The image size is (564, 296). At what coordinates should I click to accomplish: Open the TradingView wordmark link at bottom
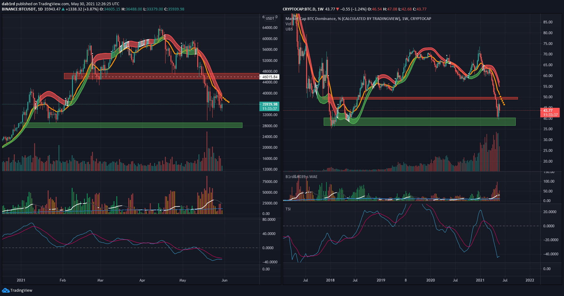(x=21, y=290)
